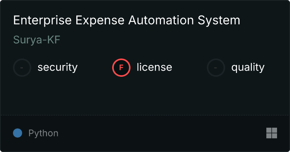
Task: Click the quality grade dash circle
Action: [x=216, y=68]
